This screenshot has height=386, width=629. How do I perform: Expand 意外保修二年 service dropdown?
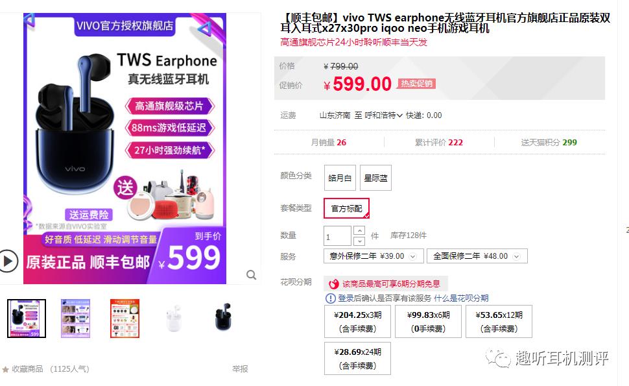(x=374, y=256)
